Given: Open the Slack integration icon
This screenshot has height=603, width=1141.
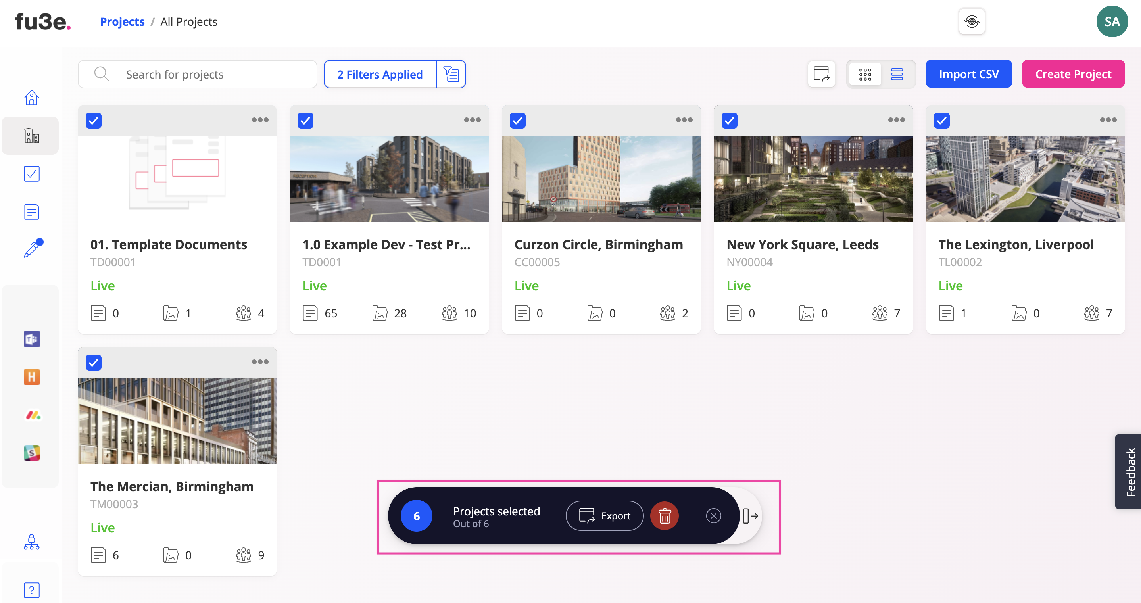Looking at the screenshot, I should pos(31,453).
